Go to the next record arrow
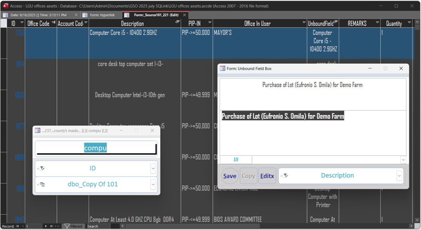Viewport: 421px width, 230px height. click(46, 226)
